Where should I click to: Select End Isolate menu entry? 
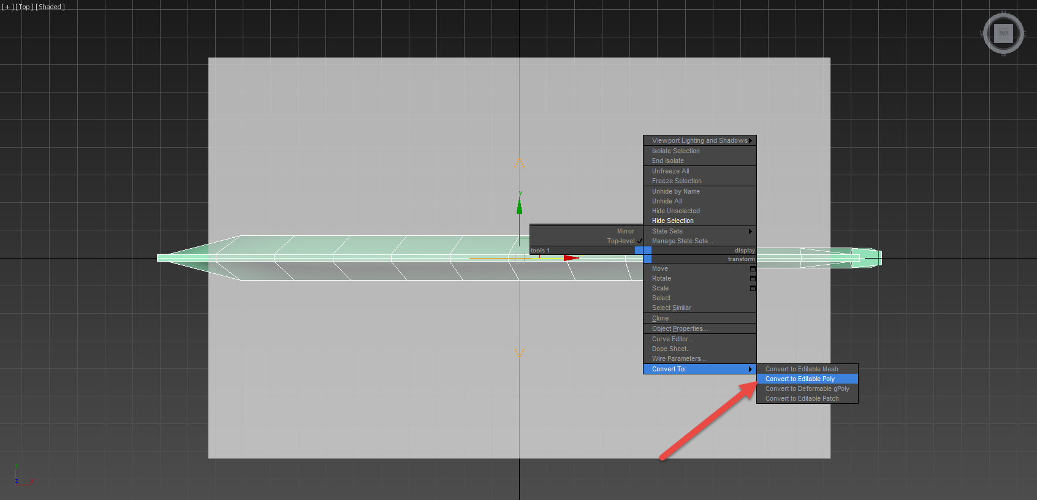tap(700, 161)
